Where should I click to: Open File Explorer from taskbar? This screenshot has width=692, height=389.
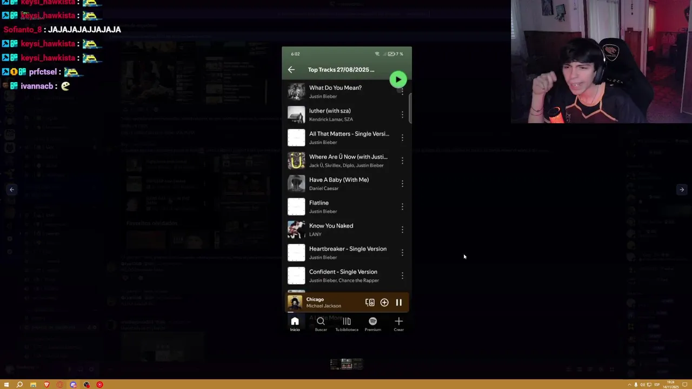pos(33,385)
